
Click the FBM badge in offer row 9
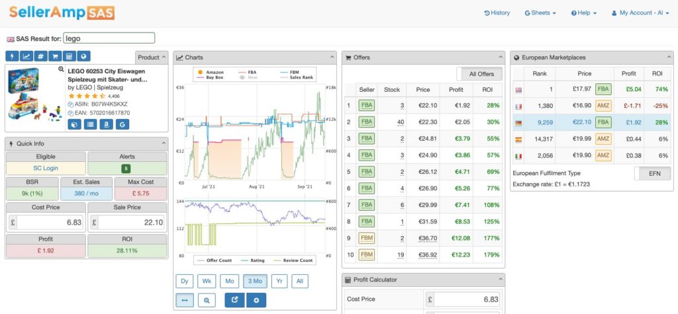point(366,238)
